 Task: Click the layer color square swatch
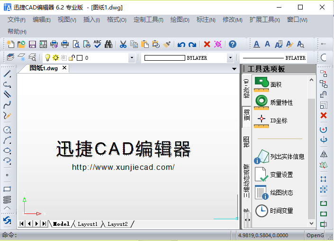tap(80, 58)
